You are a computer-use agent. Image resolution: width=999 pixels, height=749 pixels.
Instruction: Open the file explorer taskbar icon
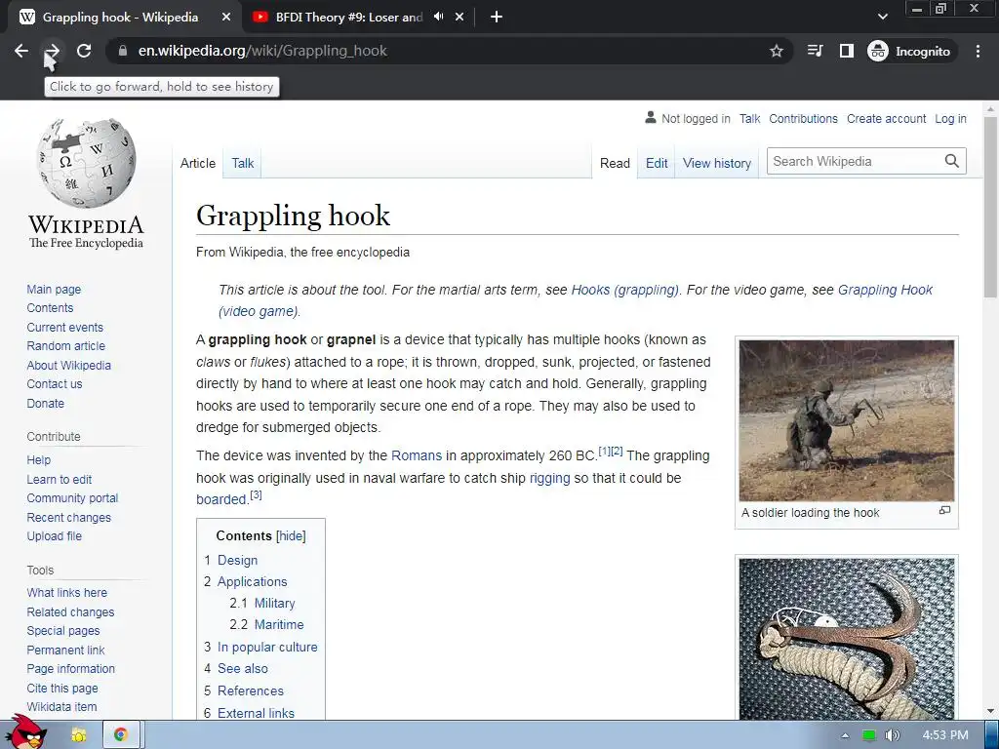click(79, 735)
